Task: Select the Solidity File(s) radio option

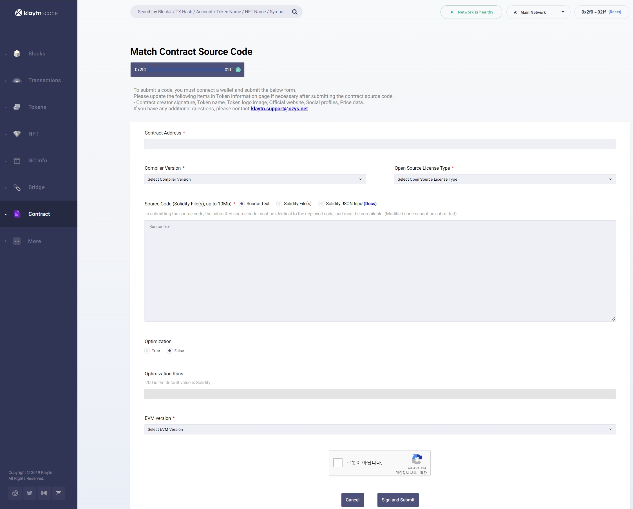Action: 279,204
